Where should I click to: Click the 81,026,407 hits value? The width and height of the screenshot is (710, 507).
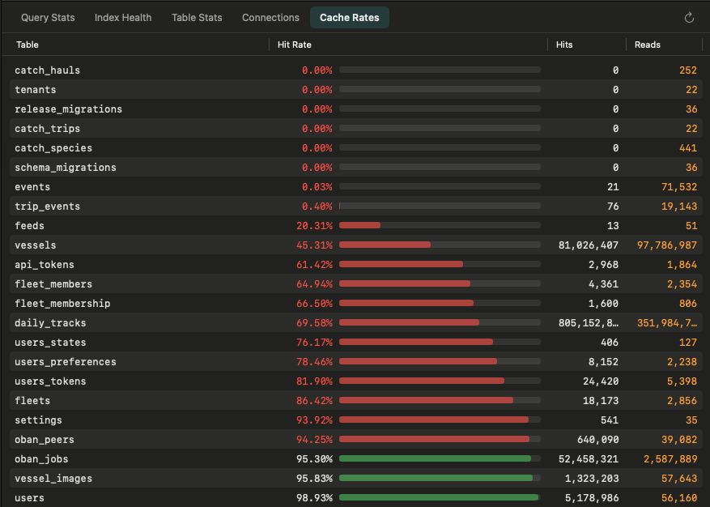589,245
